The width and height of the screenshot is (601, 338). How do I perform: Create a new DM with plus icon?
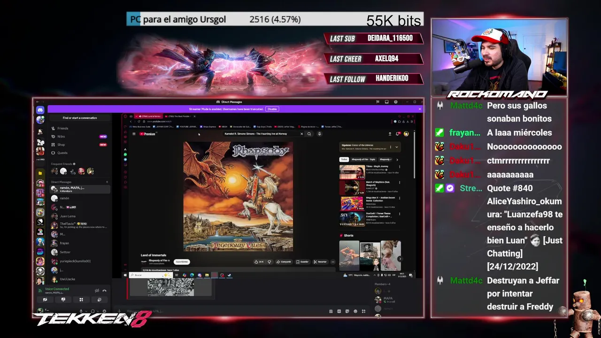pyautogui.click(x=107, y=182)
